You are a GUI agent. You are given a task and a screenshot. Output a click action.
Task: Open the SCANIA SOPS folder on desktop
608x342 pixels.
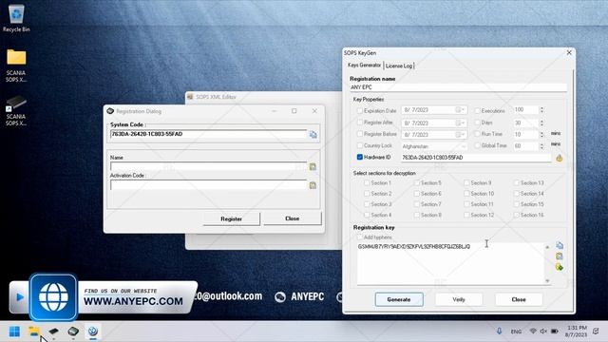(x=16, y=66)
